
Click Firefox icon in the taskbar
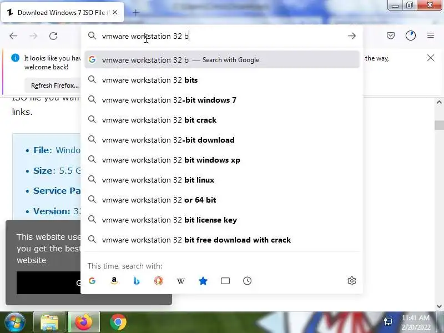click(84, 322)
